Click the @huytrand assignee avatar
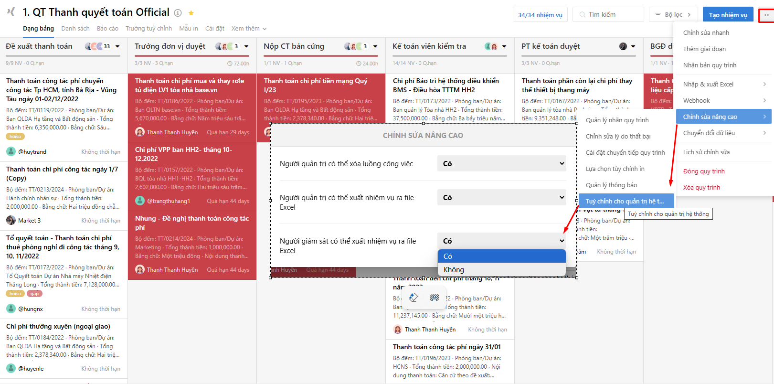The image size is (774, 384). (11, 151)
